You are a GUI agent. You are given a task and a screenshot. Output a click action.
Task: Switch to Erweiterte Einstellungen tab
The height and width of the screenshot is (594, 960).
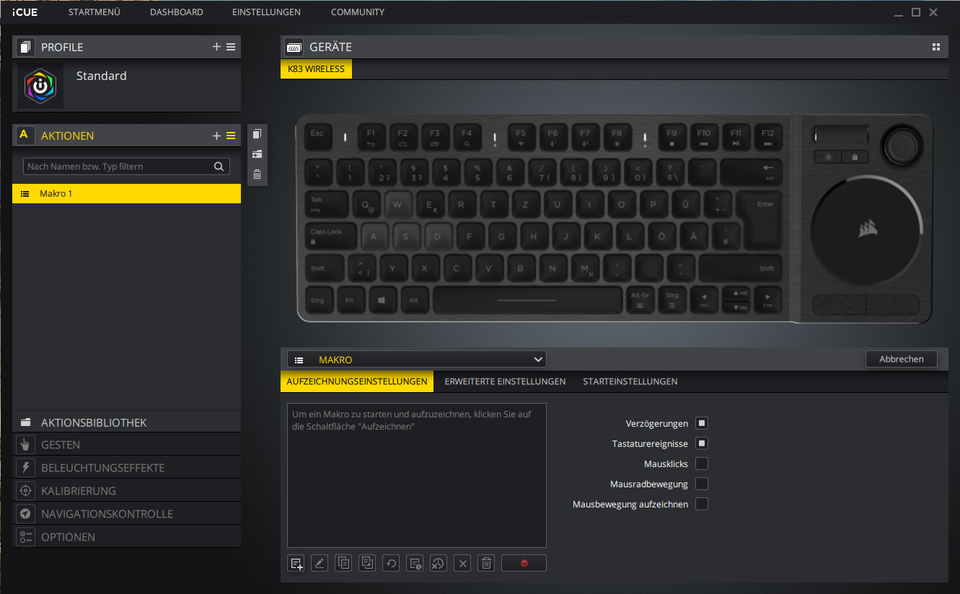505,381
